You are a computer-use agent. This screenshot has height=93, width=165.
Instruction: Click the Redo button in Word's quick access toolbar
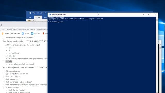point(38,13)
